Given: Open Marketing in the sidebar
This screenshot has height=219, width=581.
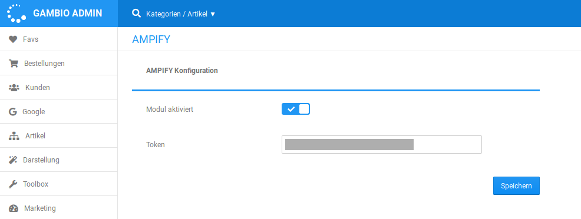Looking at the screenshot, I should [x=59, y=208].
